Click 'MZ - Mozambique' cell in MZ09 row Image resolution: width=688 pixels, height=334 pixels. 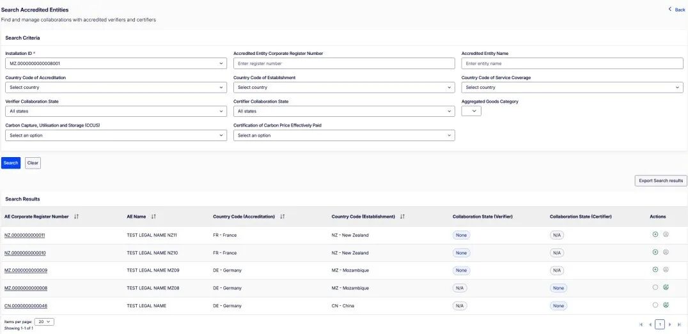pyautogui.click(x=350, y=270)
